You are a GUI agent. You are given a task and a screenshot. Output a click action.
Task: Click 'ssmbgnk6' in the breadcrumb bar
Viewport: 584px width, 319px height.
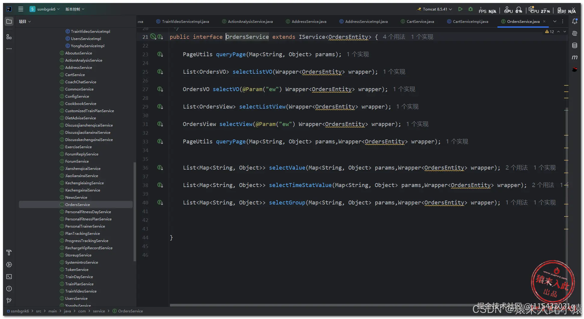(x=20, y=311)
